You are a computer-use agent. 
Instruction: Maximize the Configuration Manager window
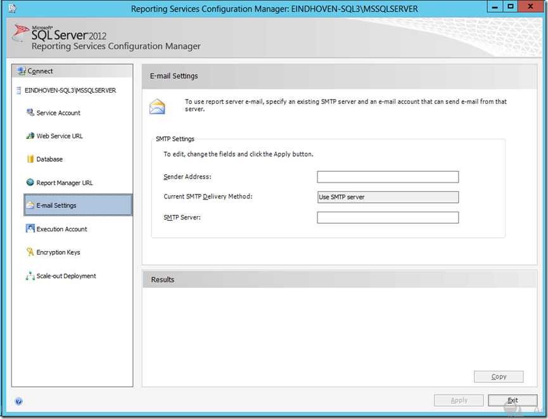pos(511,7)
